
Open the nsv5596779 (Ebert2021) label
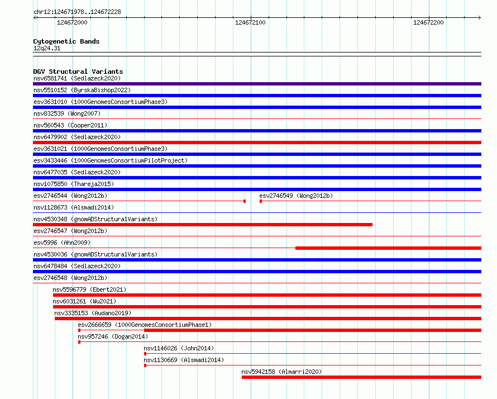pyautogui.click(x=89, y=289)
